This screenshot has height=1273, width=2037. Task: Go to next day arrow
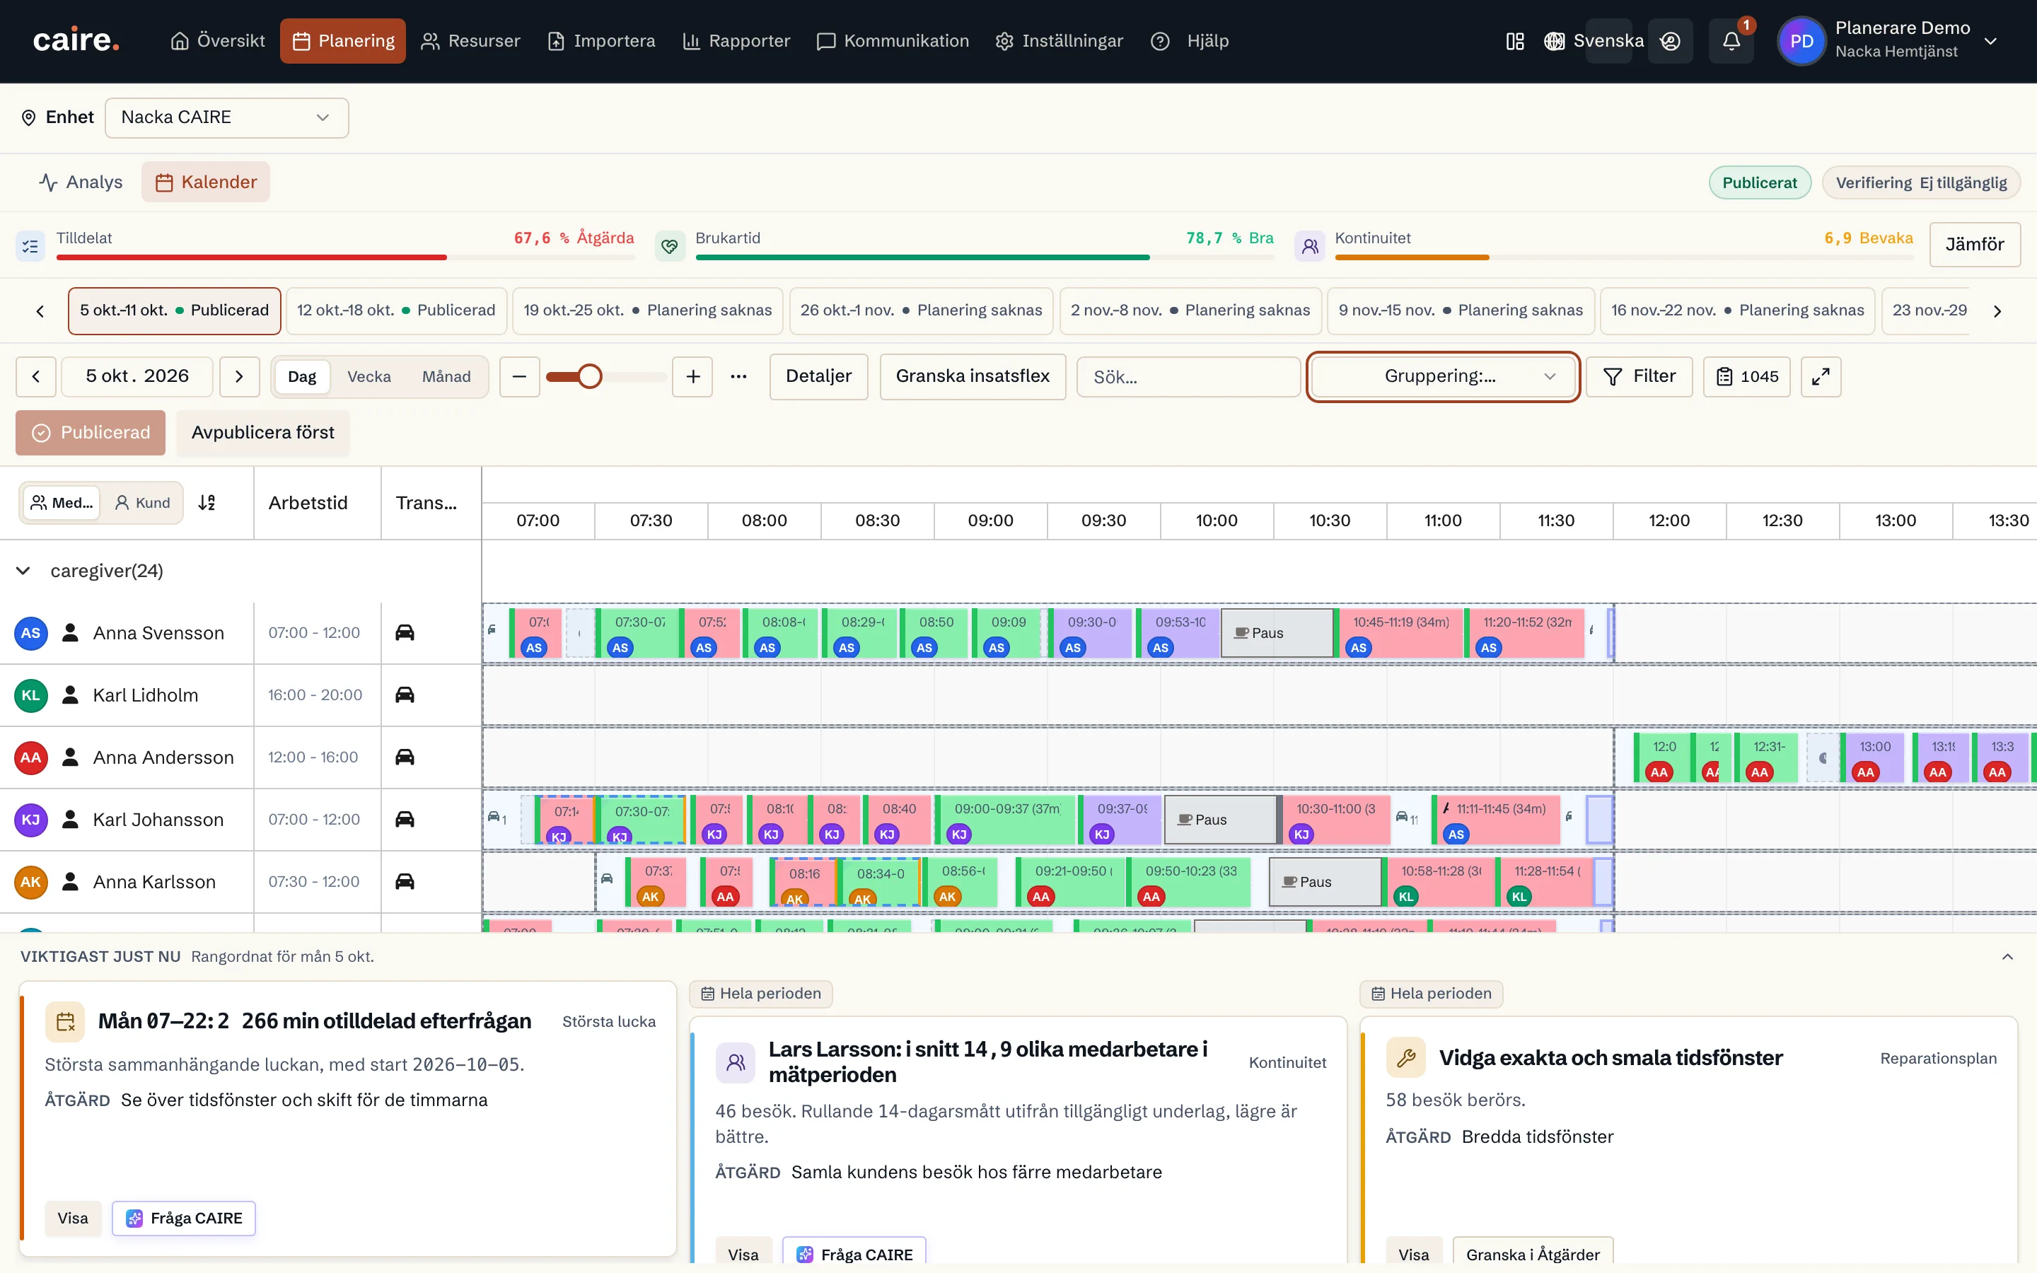point(239,376)
